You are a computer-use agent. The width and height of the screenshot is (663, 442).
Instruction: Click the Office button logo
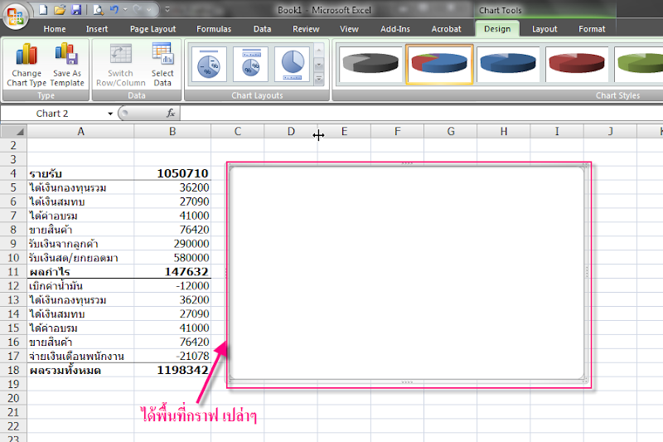tap(16, 16)
